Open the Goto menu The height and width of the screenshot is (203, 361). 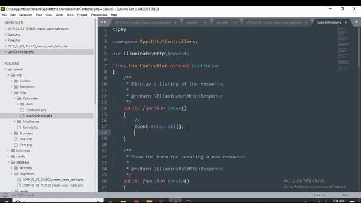(x=59, y=15)
